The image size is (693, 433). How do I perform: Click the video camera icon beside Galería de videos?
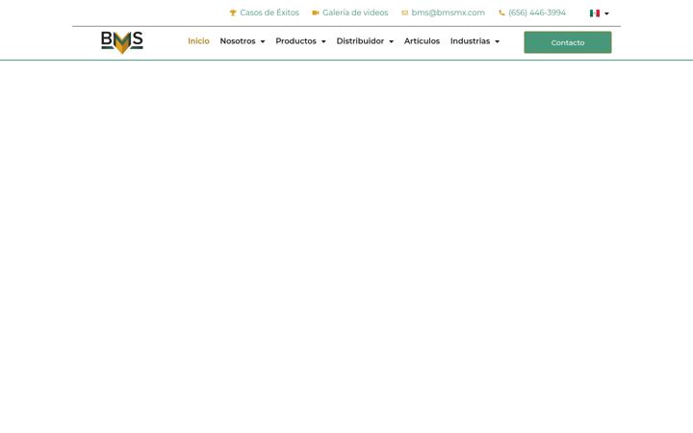click(315, 13)
